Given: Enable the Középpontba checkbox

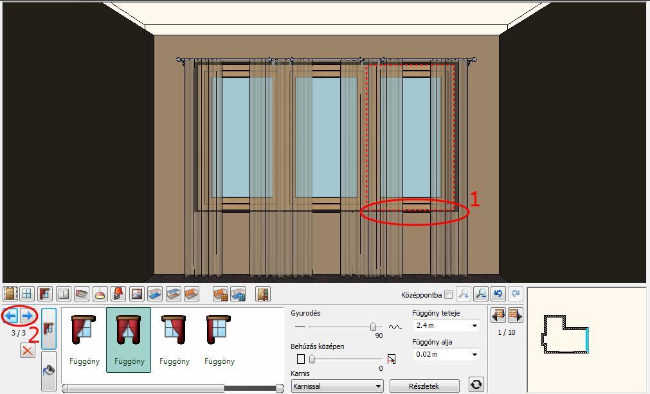Looking at the screenshot, I should pyautogui.click(x=448, y=295).
